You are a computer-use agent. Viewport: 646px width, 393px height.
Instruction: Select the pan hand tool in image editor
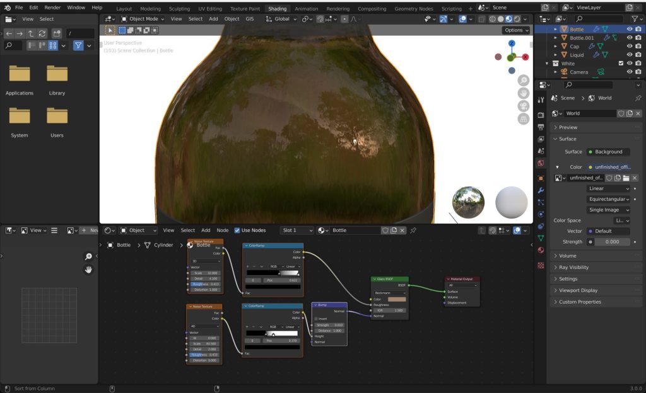(89, 270)
